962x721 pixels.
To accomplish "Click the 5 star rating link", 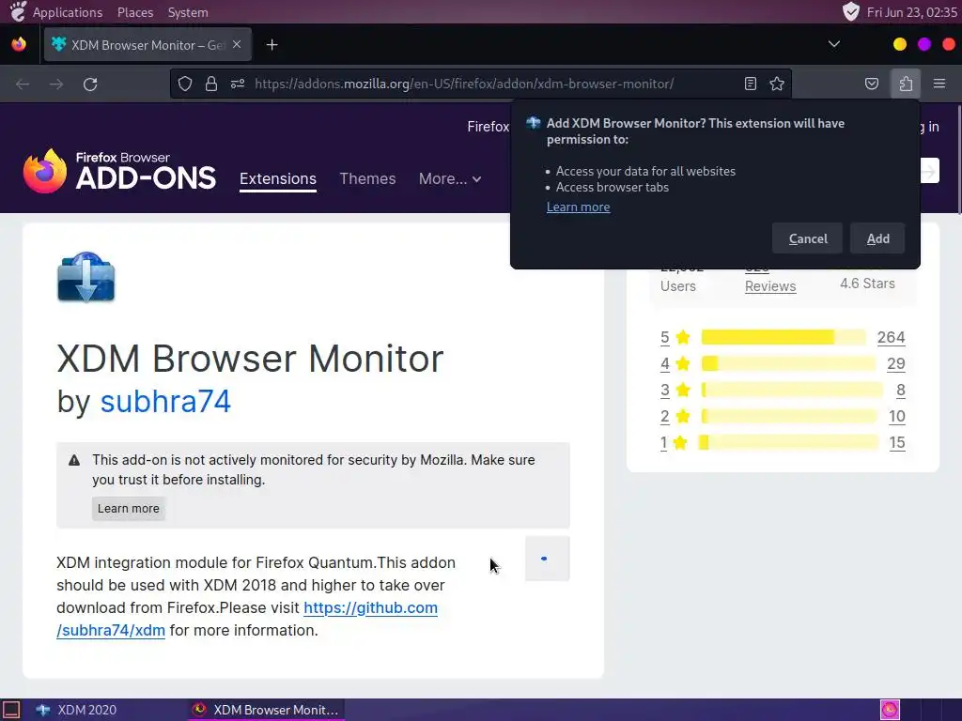I will point(665,337).
